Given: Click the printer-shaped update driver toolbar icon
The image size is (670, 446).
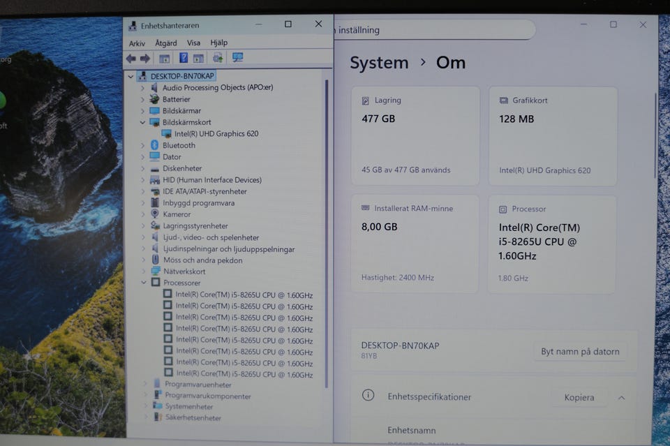Looking at the screenshot, I should 218,57.
